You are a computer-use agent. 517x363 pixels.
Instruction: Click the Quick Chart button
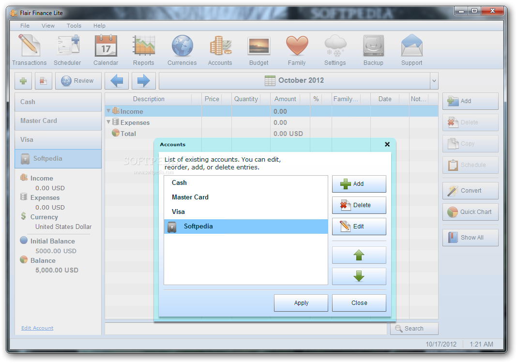[470, 212]
